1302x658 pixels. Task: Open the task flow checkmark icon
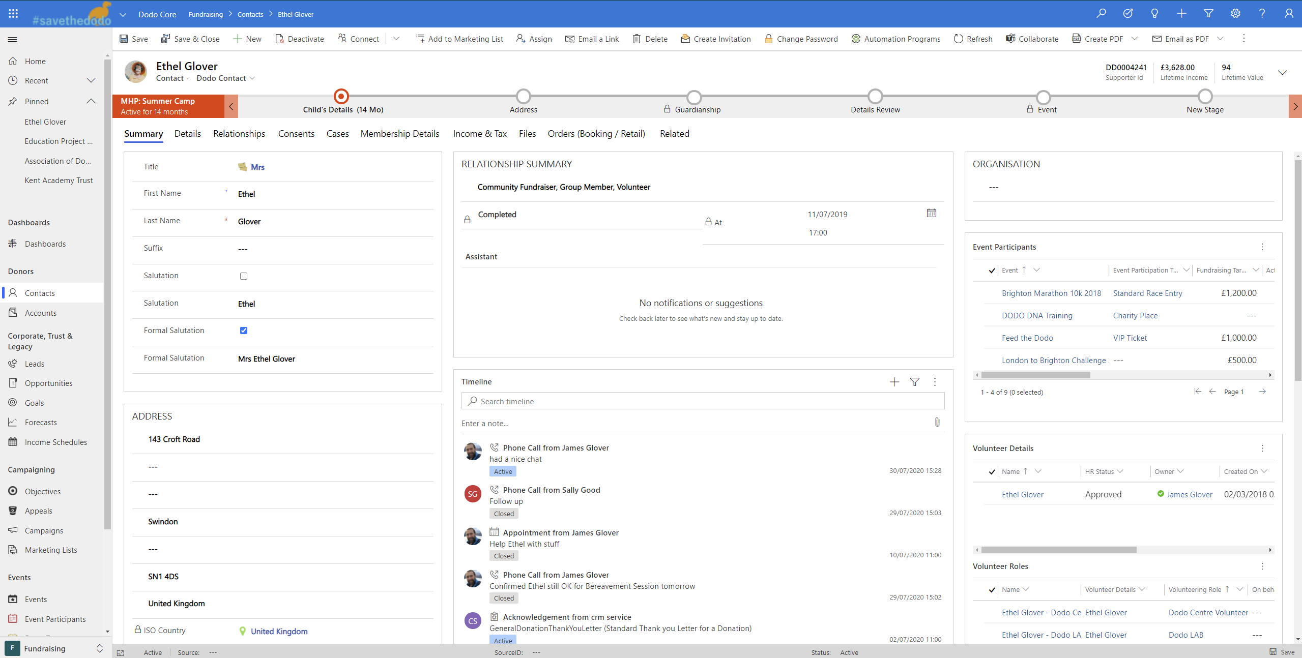tap(1128, 14)
